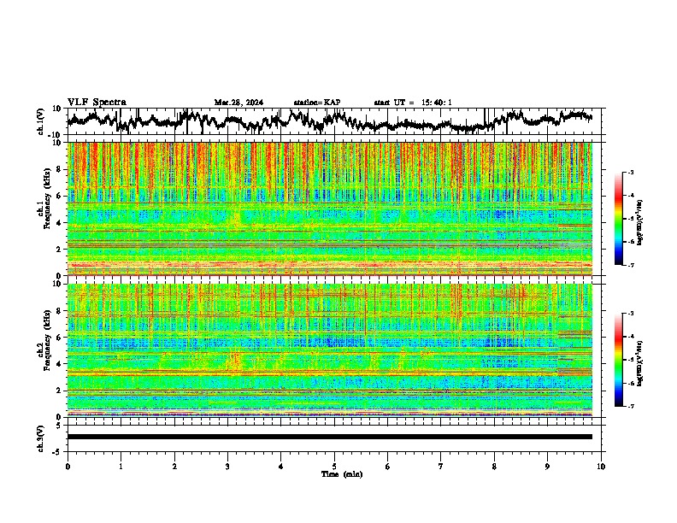Click the ch.1 log(PSD) color bar title
Screen dimensions: 677x523
point(640,223)
